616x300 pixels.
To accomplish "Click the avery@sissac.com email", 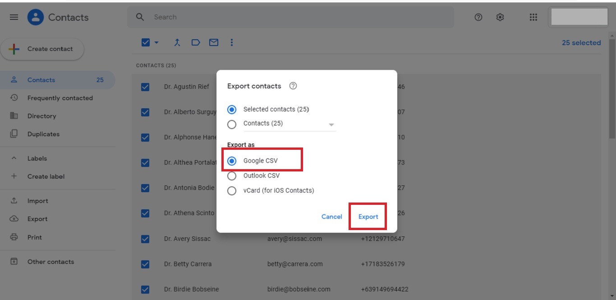I will point(294,239).
